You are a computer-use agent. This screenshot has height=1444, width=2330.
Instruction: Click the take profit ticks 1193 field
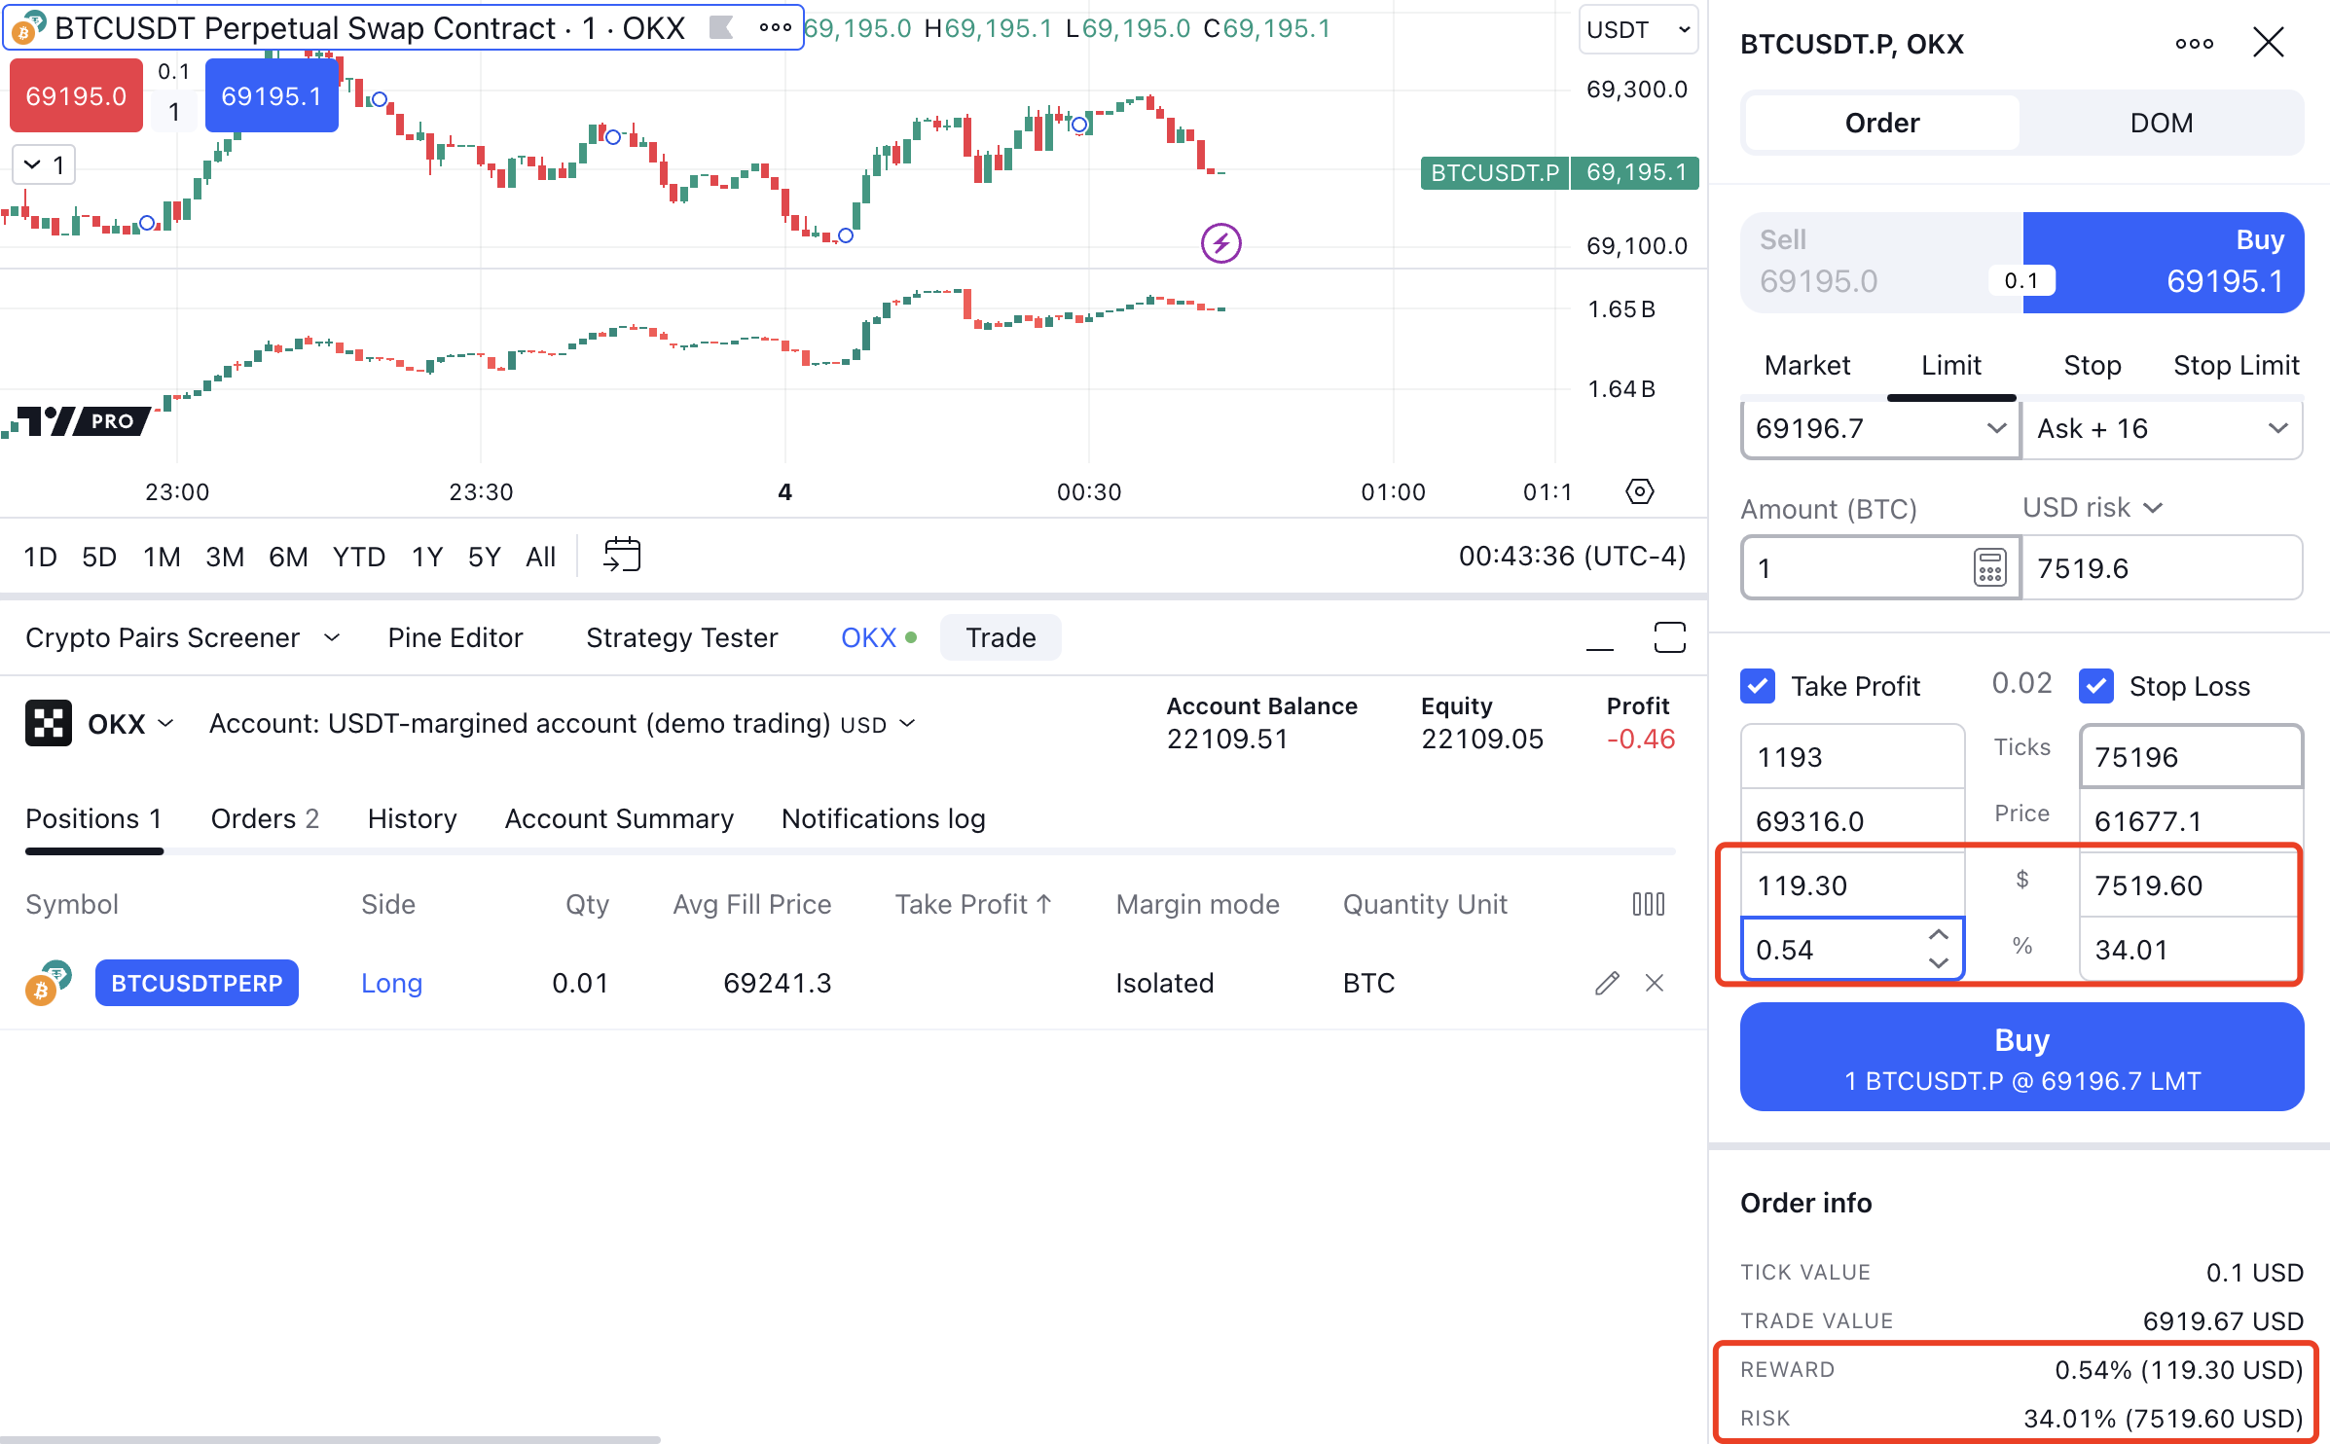(1852, 756)
